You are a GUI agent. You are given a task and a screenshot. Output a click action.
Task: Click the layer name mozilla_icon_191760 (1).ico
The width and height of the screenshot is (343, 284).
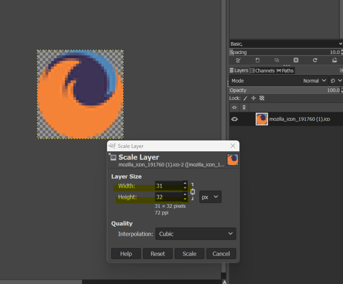pos(299,119)
